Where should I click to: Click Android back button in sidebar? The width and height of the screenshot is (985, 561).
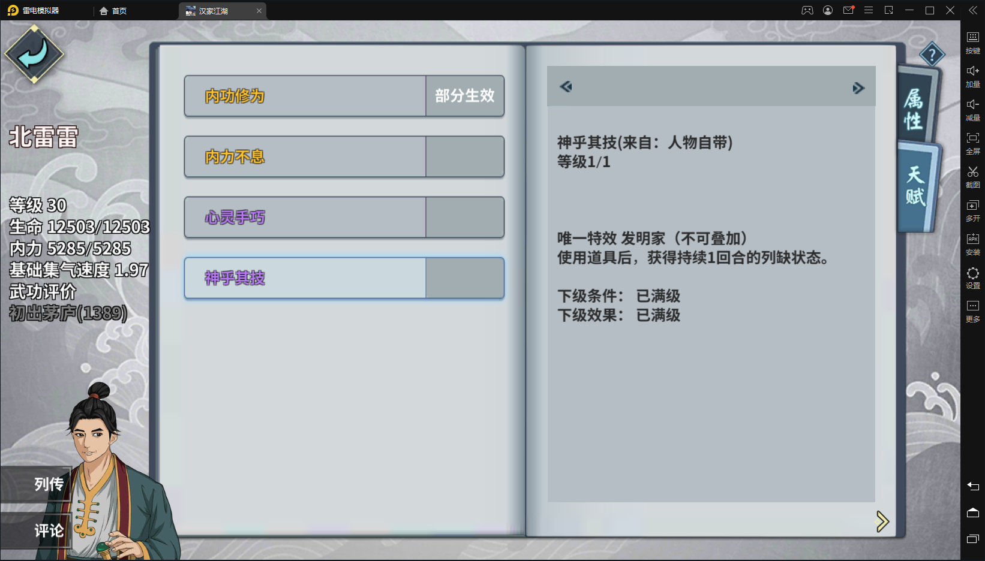(x=973, y=486)
